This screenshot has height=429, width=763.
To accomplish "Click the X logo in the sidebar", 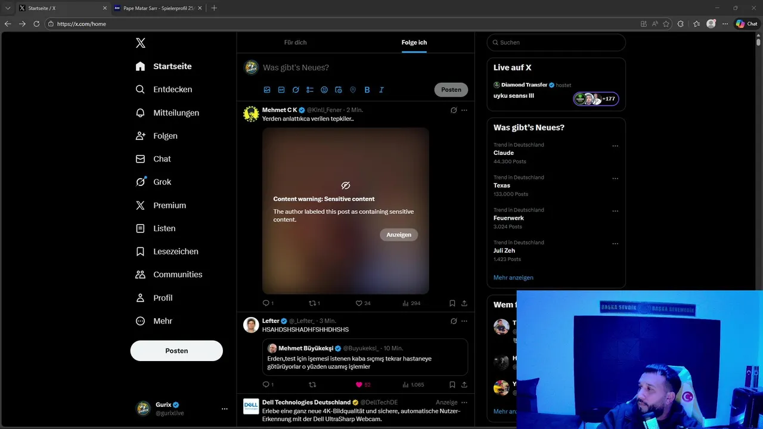I will pyautogui.click(x=141, y=43).
